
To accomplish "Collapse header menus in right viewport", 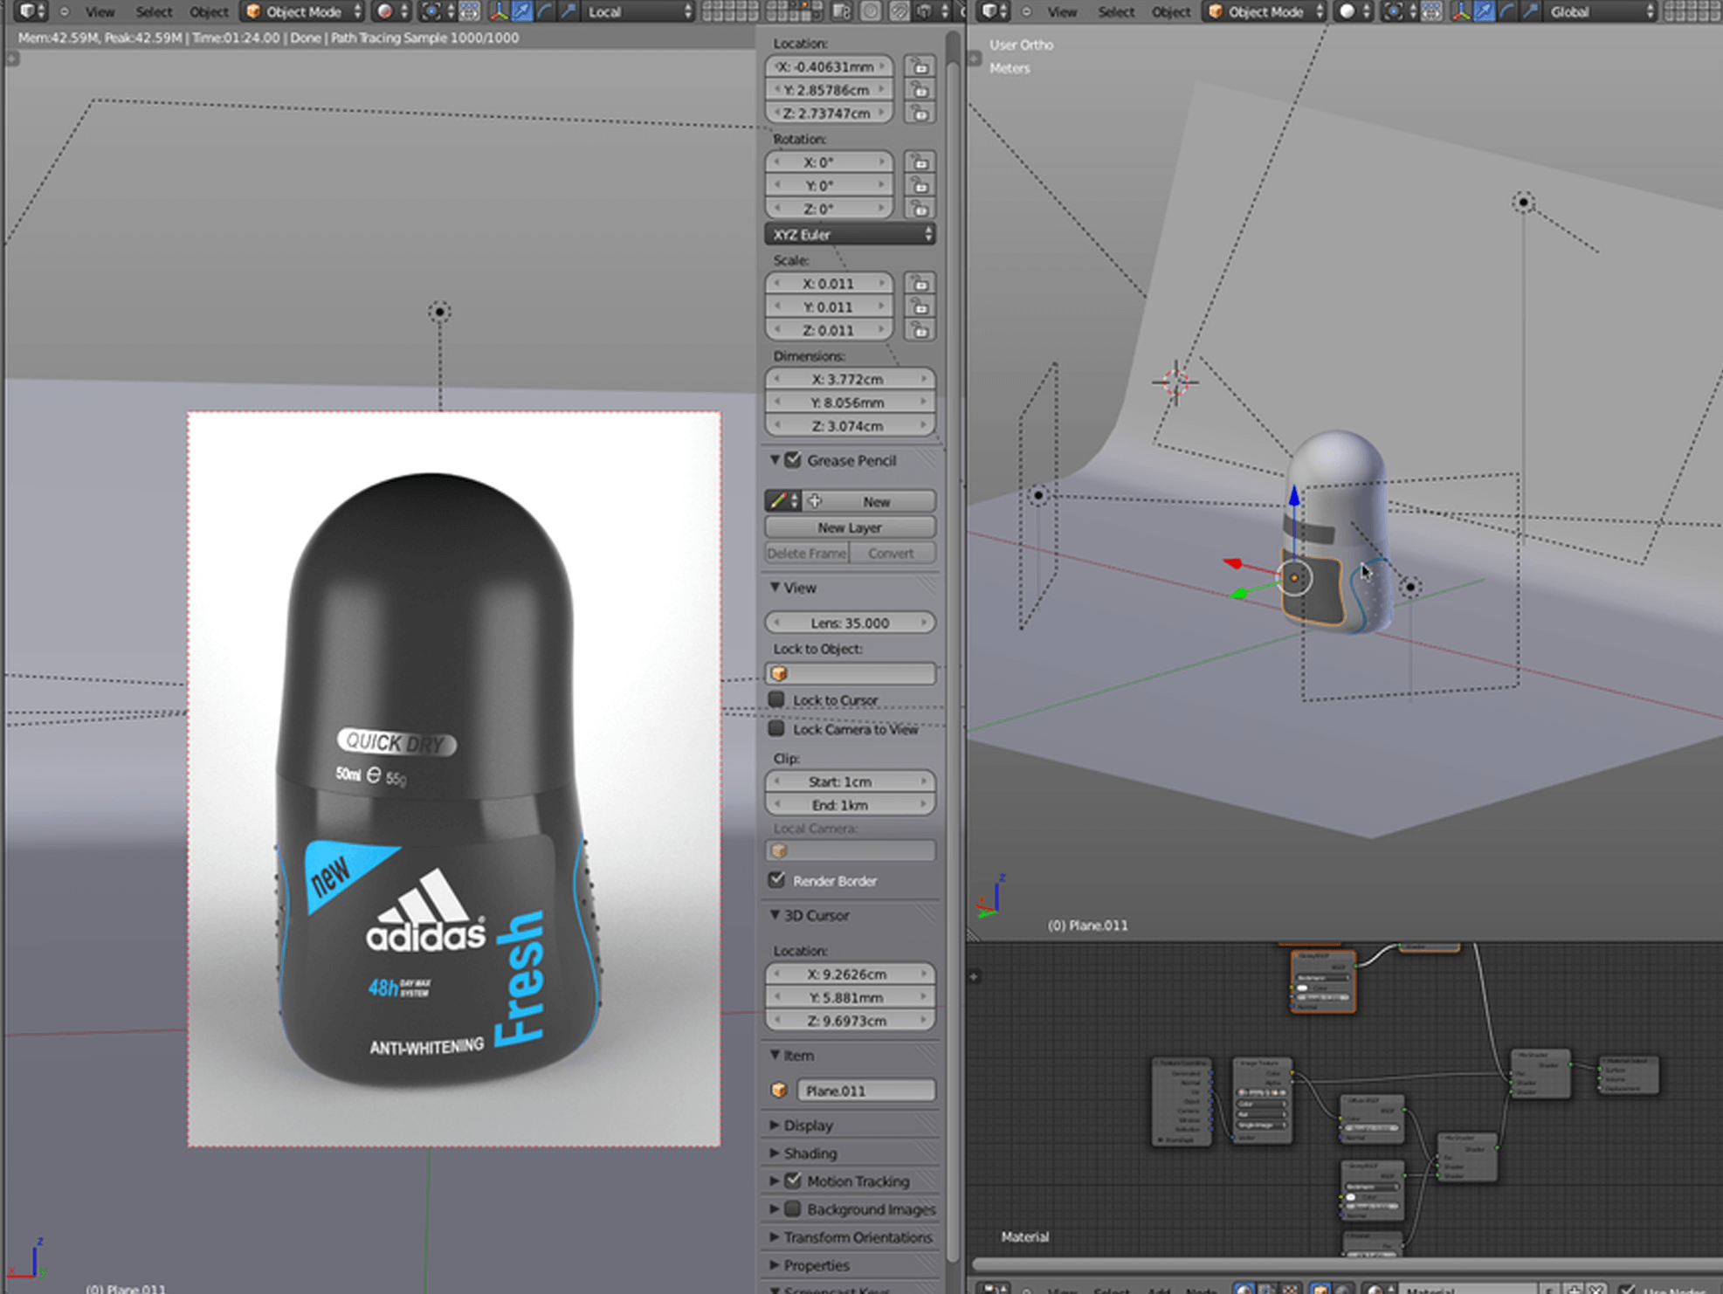I will [1027, 12].
